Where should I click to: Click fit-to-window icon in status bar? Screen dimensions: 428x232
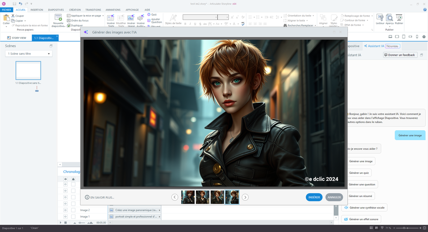pyautogui.click(x=425, y=228)
